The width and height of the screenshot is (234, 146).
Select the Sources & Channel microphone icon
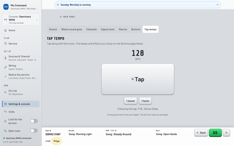point(5,58)
